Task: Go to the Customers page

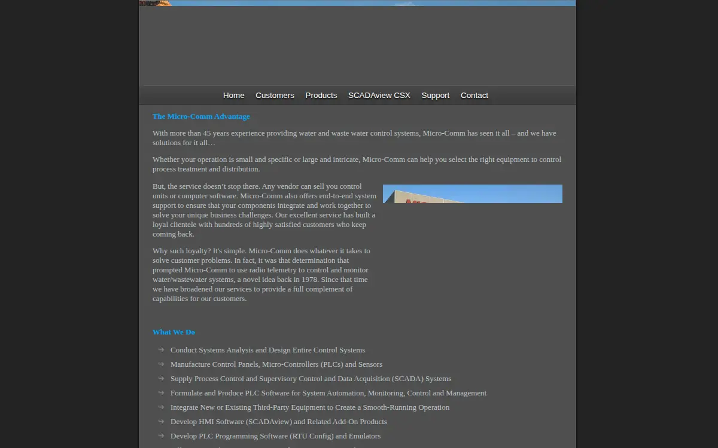Action: (x=275, y=96)
